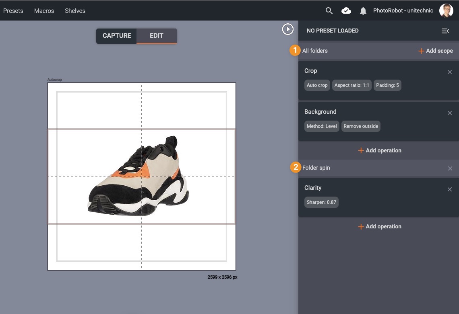
Task: Remove the Crop operation with its X icon
Action: pos(450,72)
